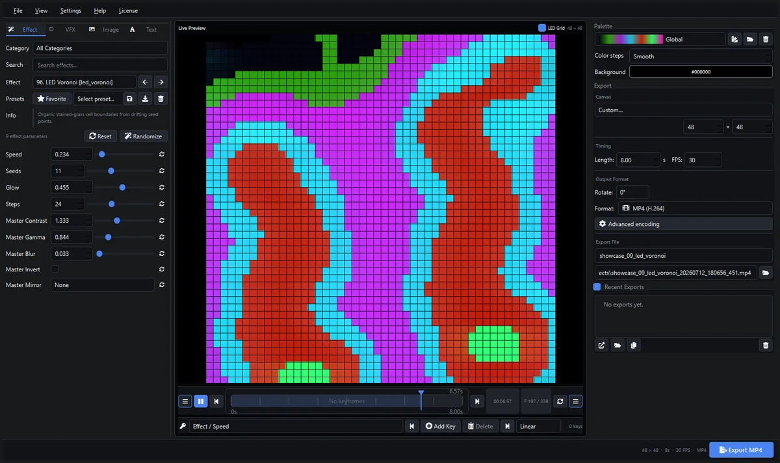Go to next effect arrow
Screen dimensions: 780x463
click(161, 82)
